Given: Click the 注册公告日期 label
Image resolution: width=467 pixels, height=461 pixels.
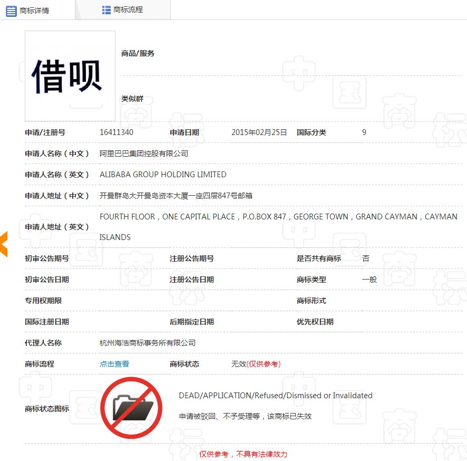Looking at the screenshot, I should click(x=191, y=280).
